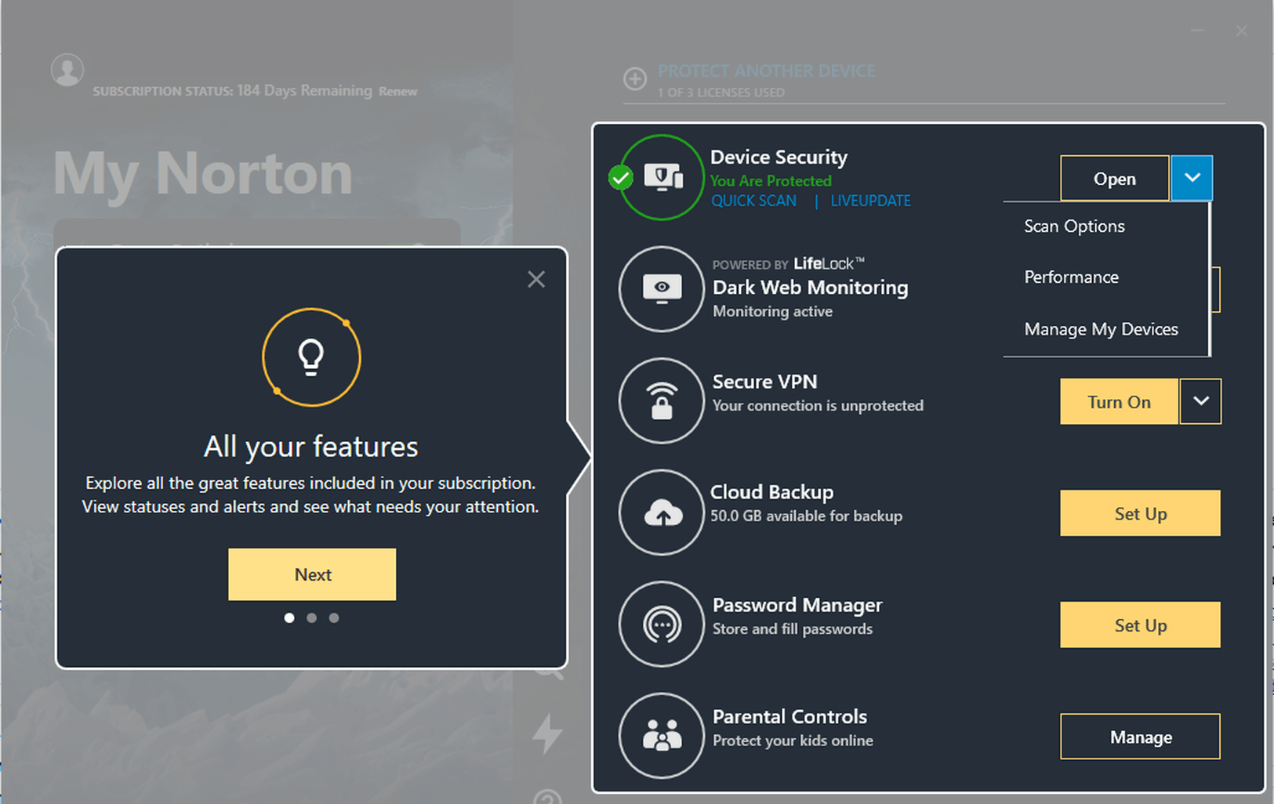Select Scan Options from the menu
Screen dimensions: 1274x804
click(x=1074, y=226)
